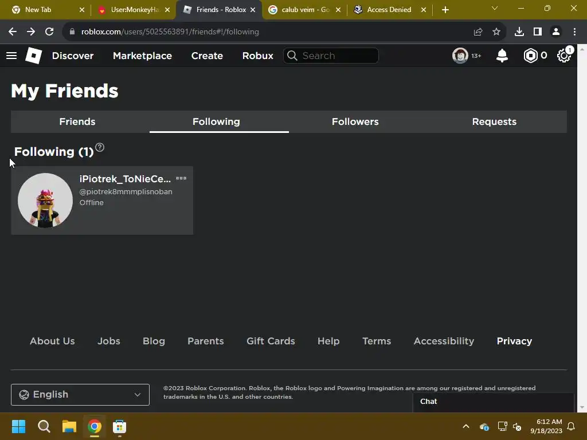Open the Chrome profile icon
587x440 pixels.
point(556,32)
